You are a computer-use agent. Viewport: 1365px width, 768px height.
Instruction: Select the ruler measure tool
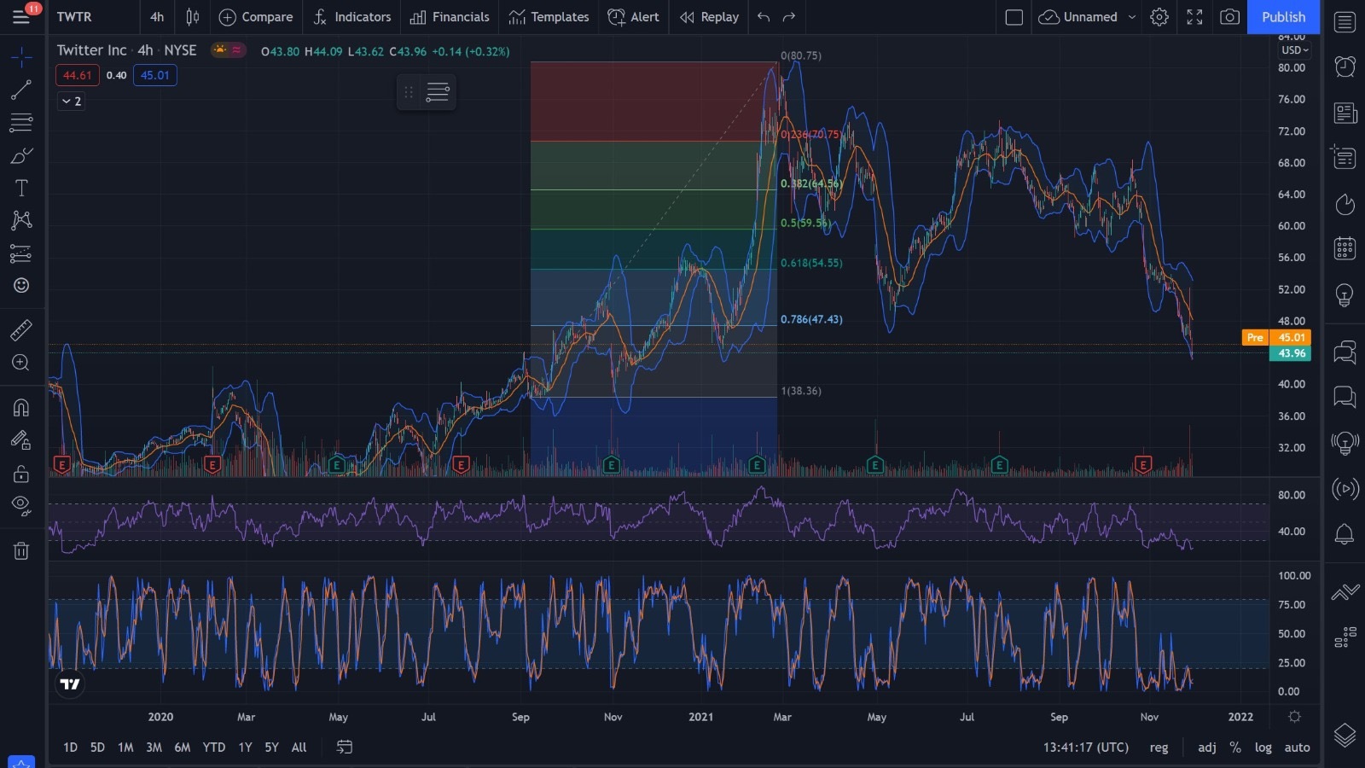click(x=21, y=329)
